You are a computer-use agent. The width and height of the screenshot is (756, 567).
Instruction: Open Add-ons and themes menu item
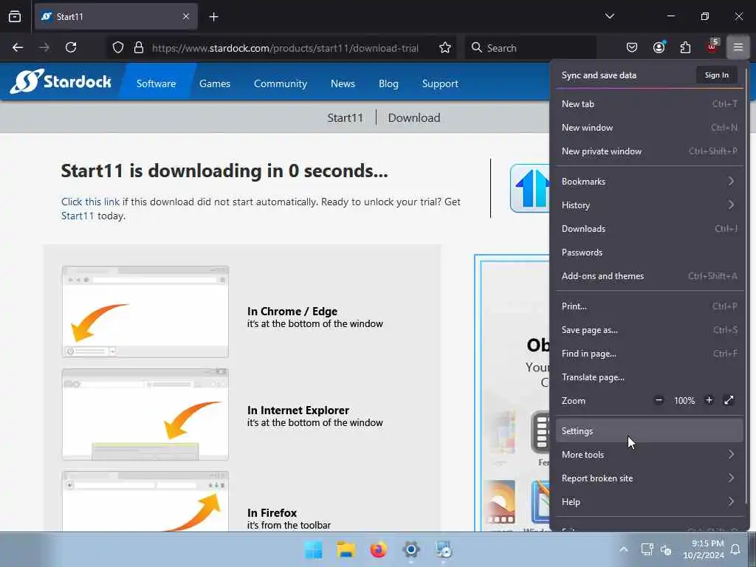(650, 276)
